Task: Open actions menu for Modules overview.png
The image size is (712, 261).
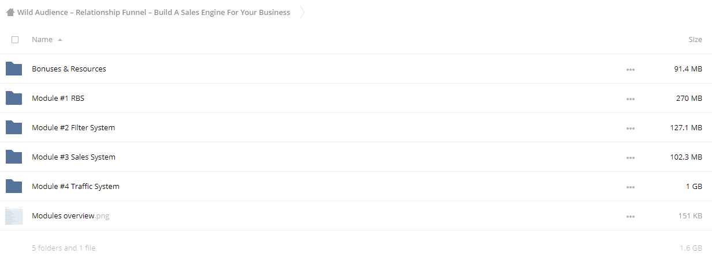Action: [x=631, y=217]
